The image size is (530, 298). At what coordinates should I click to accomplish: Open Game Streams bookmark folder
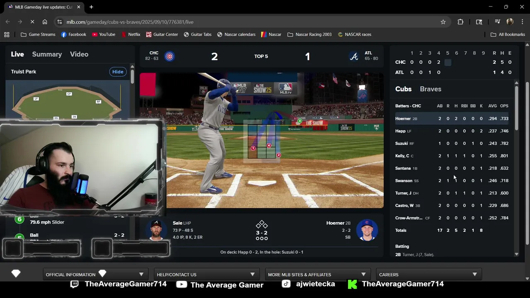(x=38, y=34)
